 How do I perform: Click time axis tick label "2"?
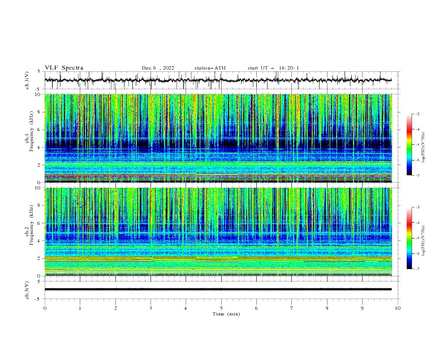[115, 308]
